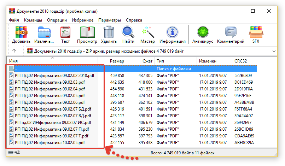The height and width of the screenshot is (166, 285).
Task: Expand the archive path dropdown arrow
Action: (x=274, y=51)
